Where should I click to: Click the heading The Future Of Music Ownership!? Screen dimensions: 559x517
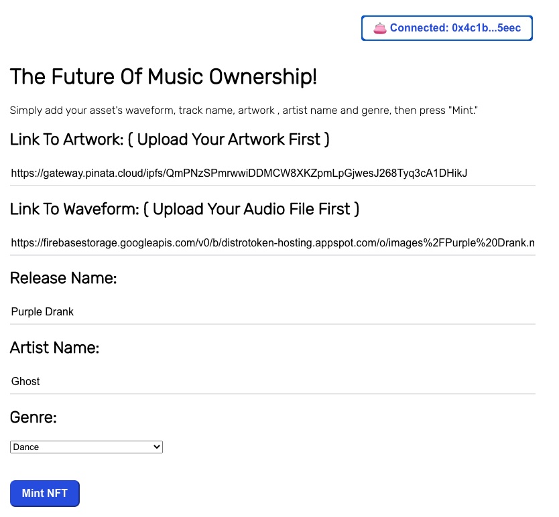[x=163, y=77]
